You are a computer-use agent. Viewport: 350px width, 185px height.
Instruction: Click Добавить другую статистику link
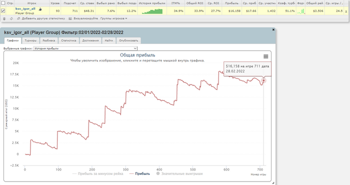point(43,18)
